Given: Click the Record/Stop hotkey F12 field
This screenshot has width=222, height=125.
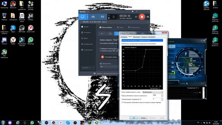Looking at the screenshot, I should tap(109, 67).
